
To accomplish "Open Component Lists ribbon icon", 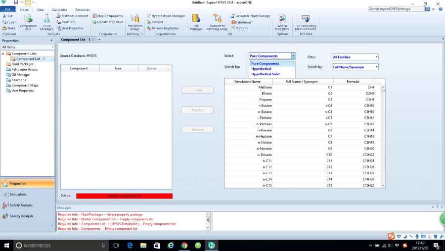I will (28, 22).
